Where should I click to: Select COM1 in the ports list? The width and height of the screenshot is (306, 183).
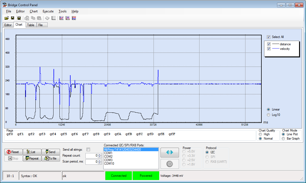pyautogui.click(x=131, y=153)
